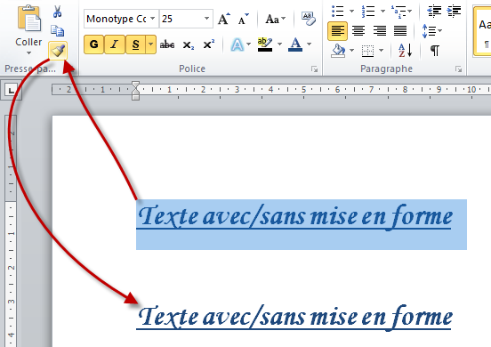Click the indent marker on the ruler
491x347 pixels.
coord(135,91)
